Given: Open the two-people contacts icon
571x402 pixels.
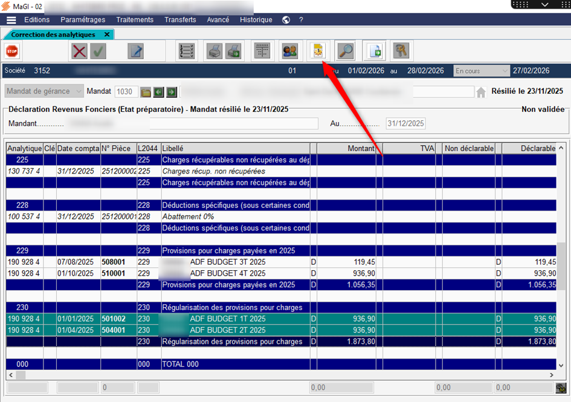Looking at the screenshot, I should (x=289, y=51).
